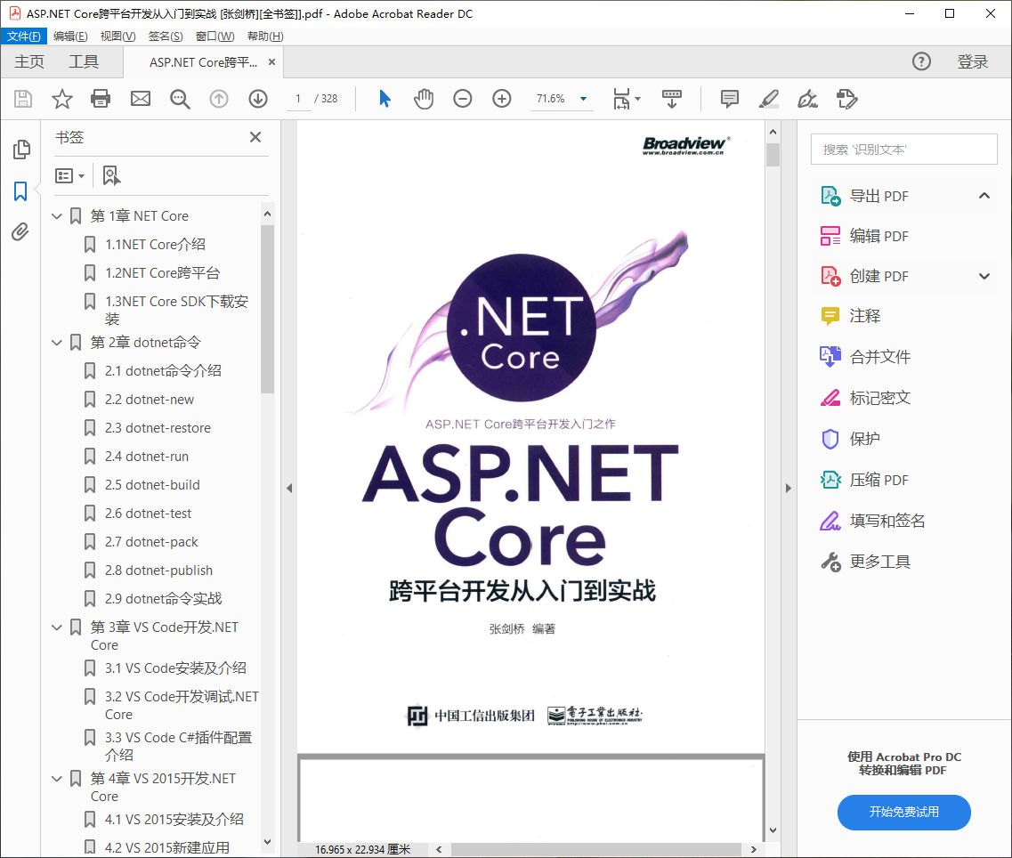Expand the 创建 PDF section
Image resolution: width=1012 pixels, height=858 pixels.
coord(984,276)
